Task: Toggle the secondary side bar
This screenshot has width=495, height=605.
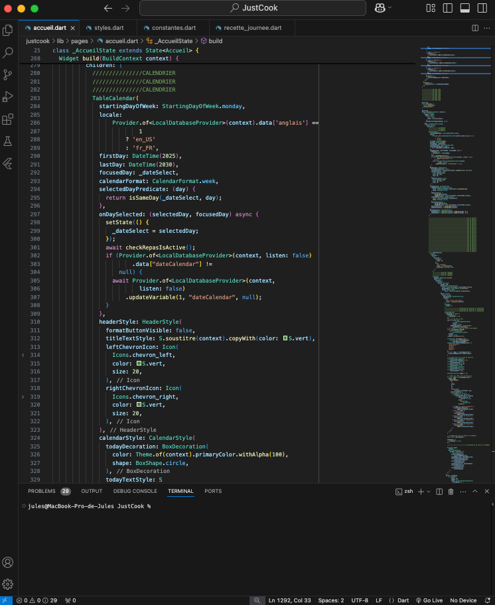Action: (480, 9)
